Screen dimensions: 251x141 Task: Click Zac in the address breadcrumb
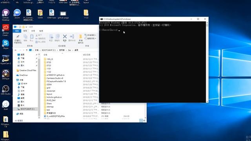(x=69, y=50)
